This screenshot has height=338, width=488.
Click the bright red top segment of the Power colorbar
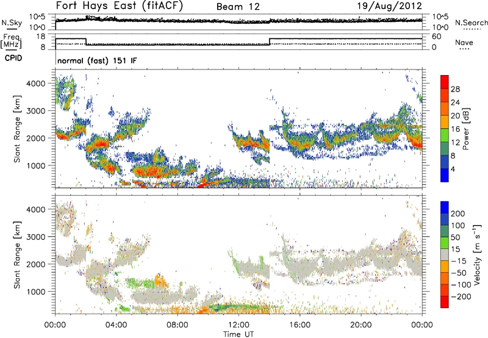click(x=445, y=82)
